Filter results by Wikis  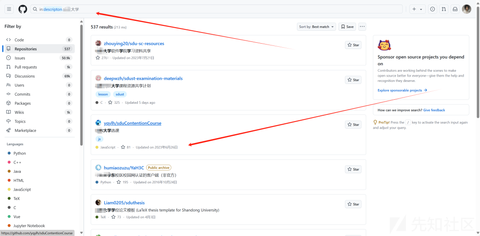coord(40,112)
